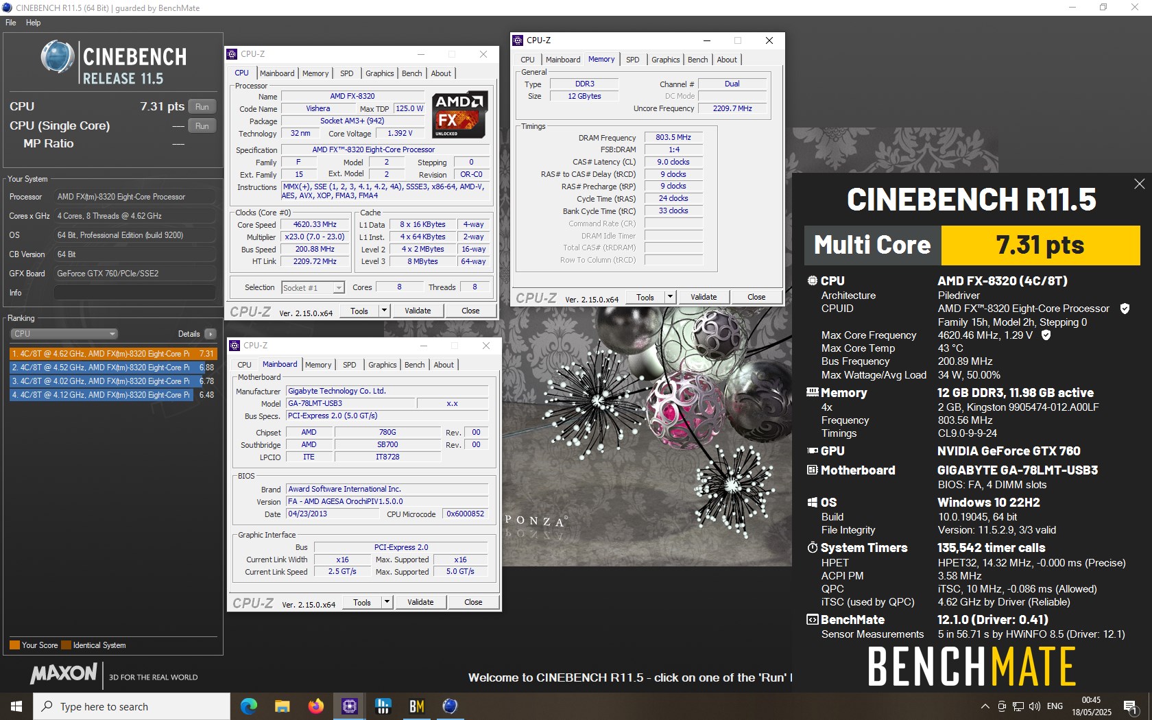1152x720 pixels.
Task: Select ranking entry 4.52 GHz score 6.88
Action: 112,368
